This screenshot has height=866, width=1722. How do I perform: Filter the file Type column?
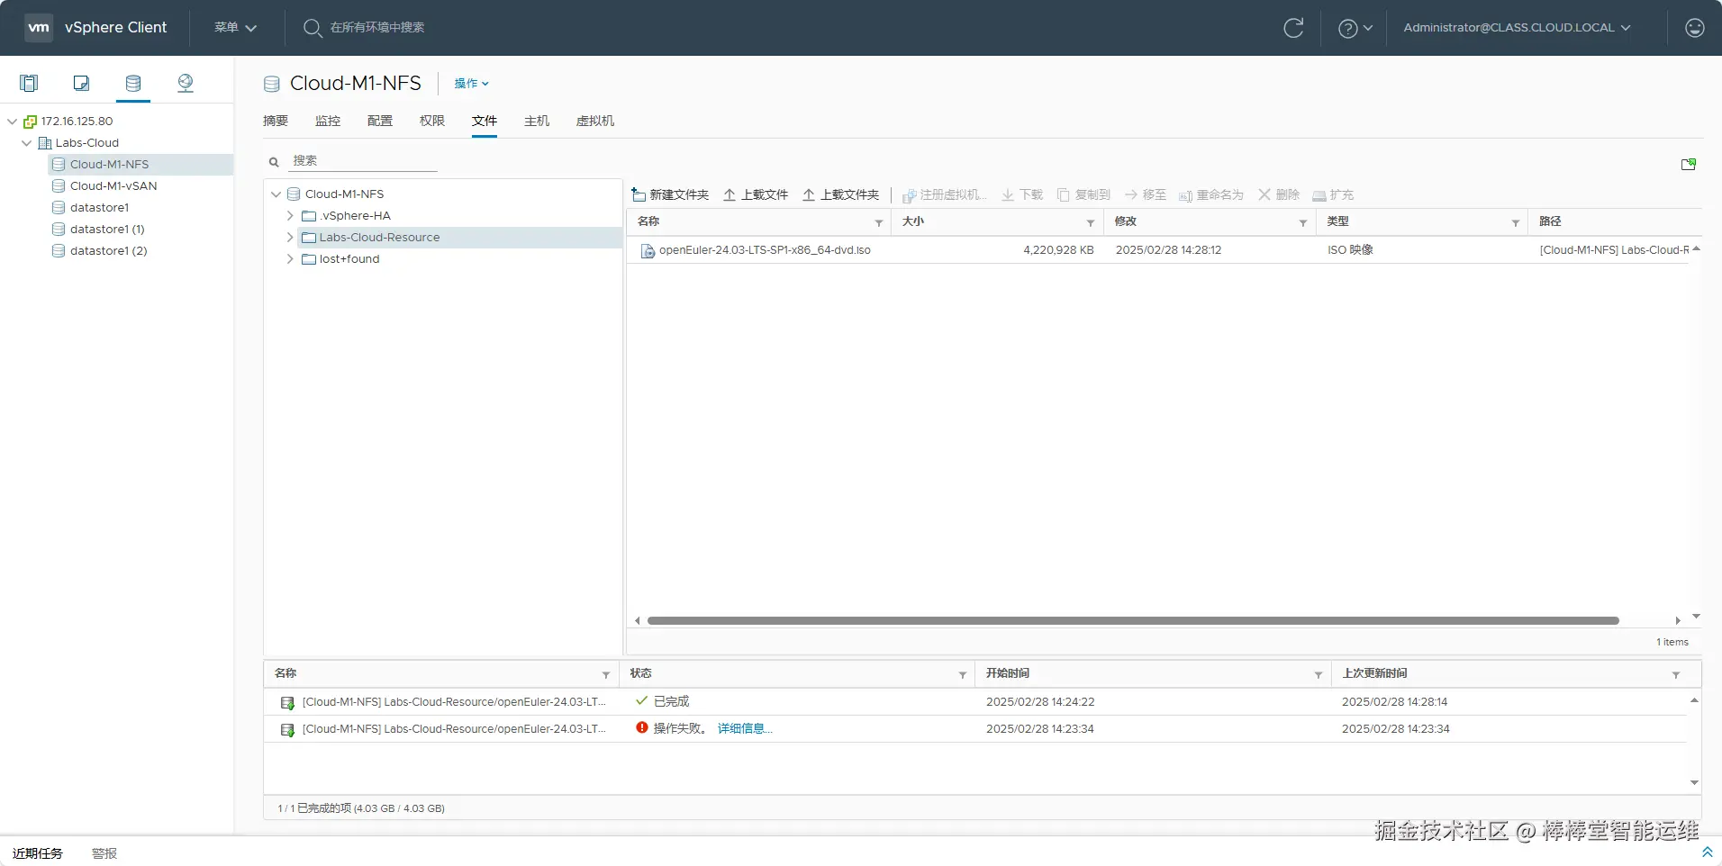[1516, 222]
